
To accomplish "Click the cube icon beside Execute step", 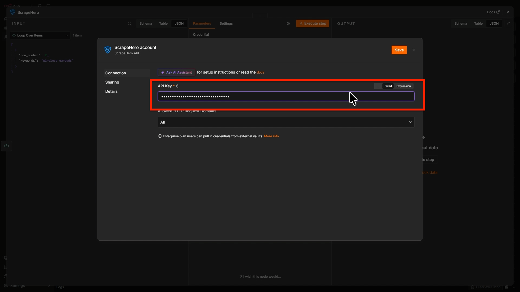I will 288,24.
